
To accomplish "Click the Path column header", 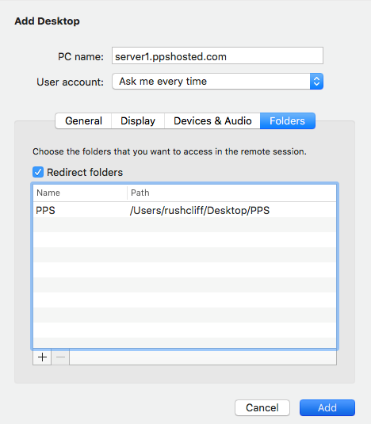I will (x=231, y=193).
